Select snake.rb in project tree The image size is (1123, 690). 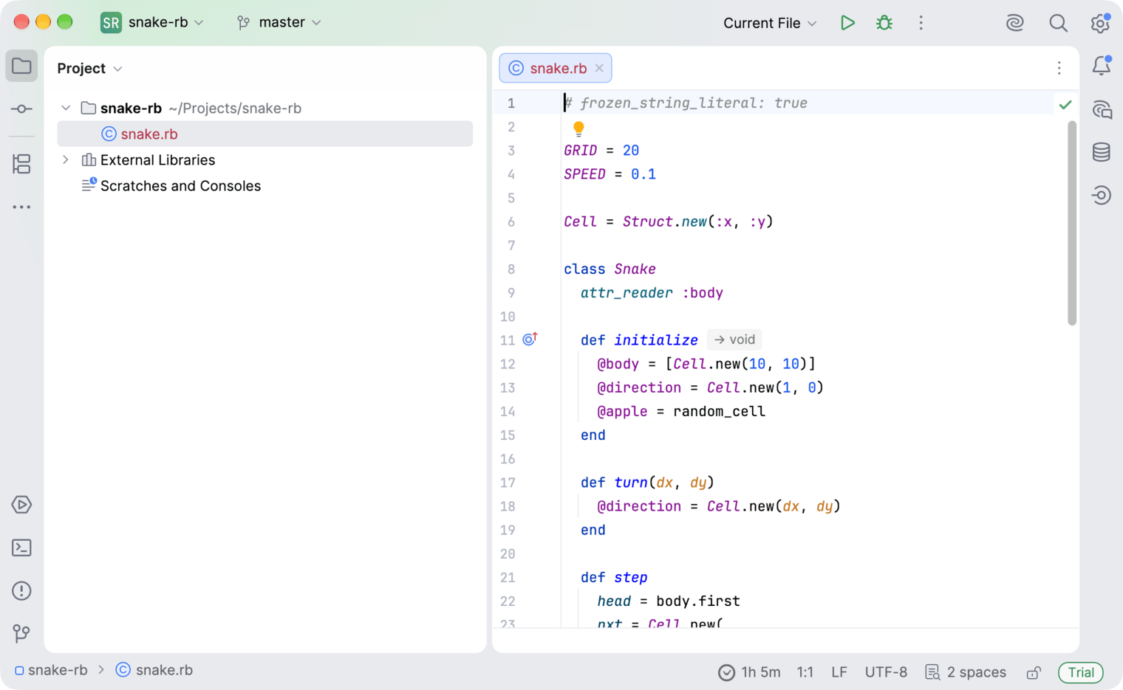pos(265,134)
